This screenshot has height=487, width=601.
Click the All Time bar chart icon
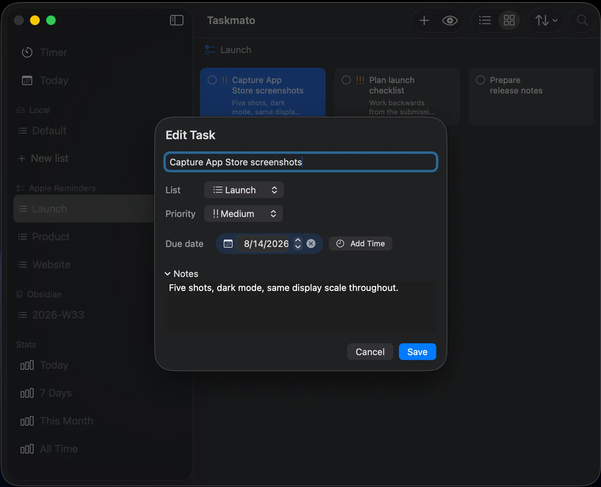pyautogui.click(x=27, y=449)
